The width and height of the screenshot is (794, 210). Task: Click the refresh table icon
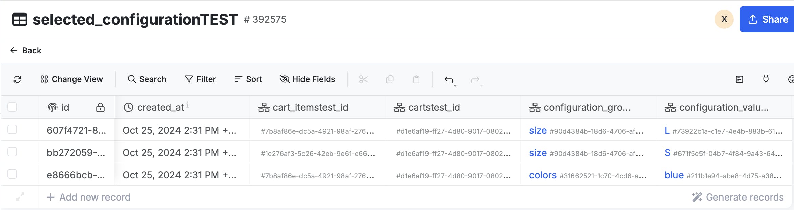click(17, 79)
